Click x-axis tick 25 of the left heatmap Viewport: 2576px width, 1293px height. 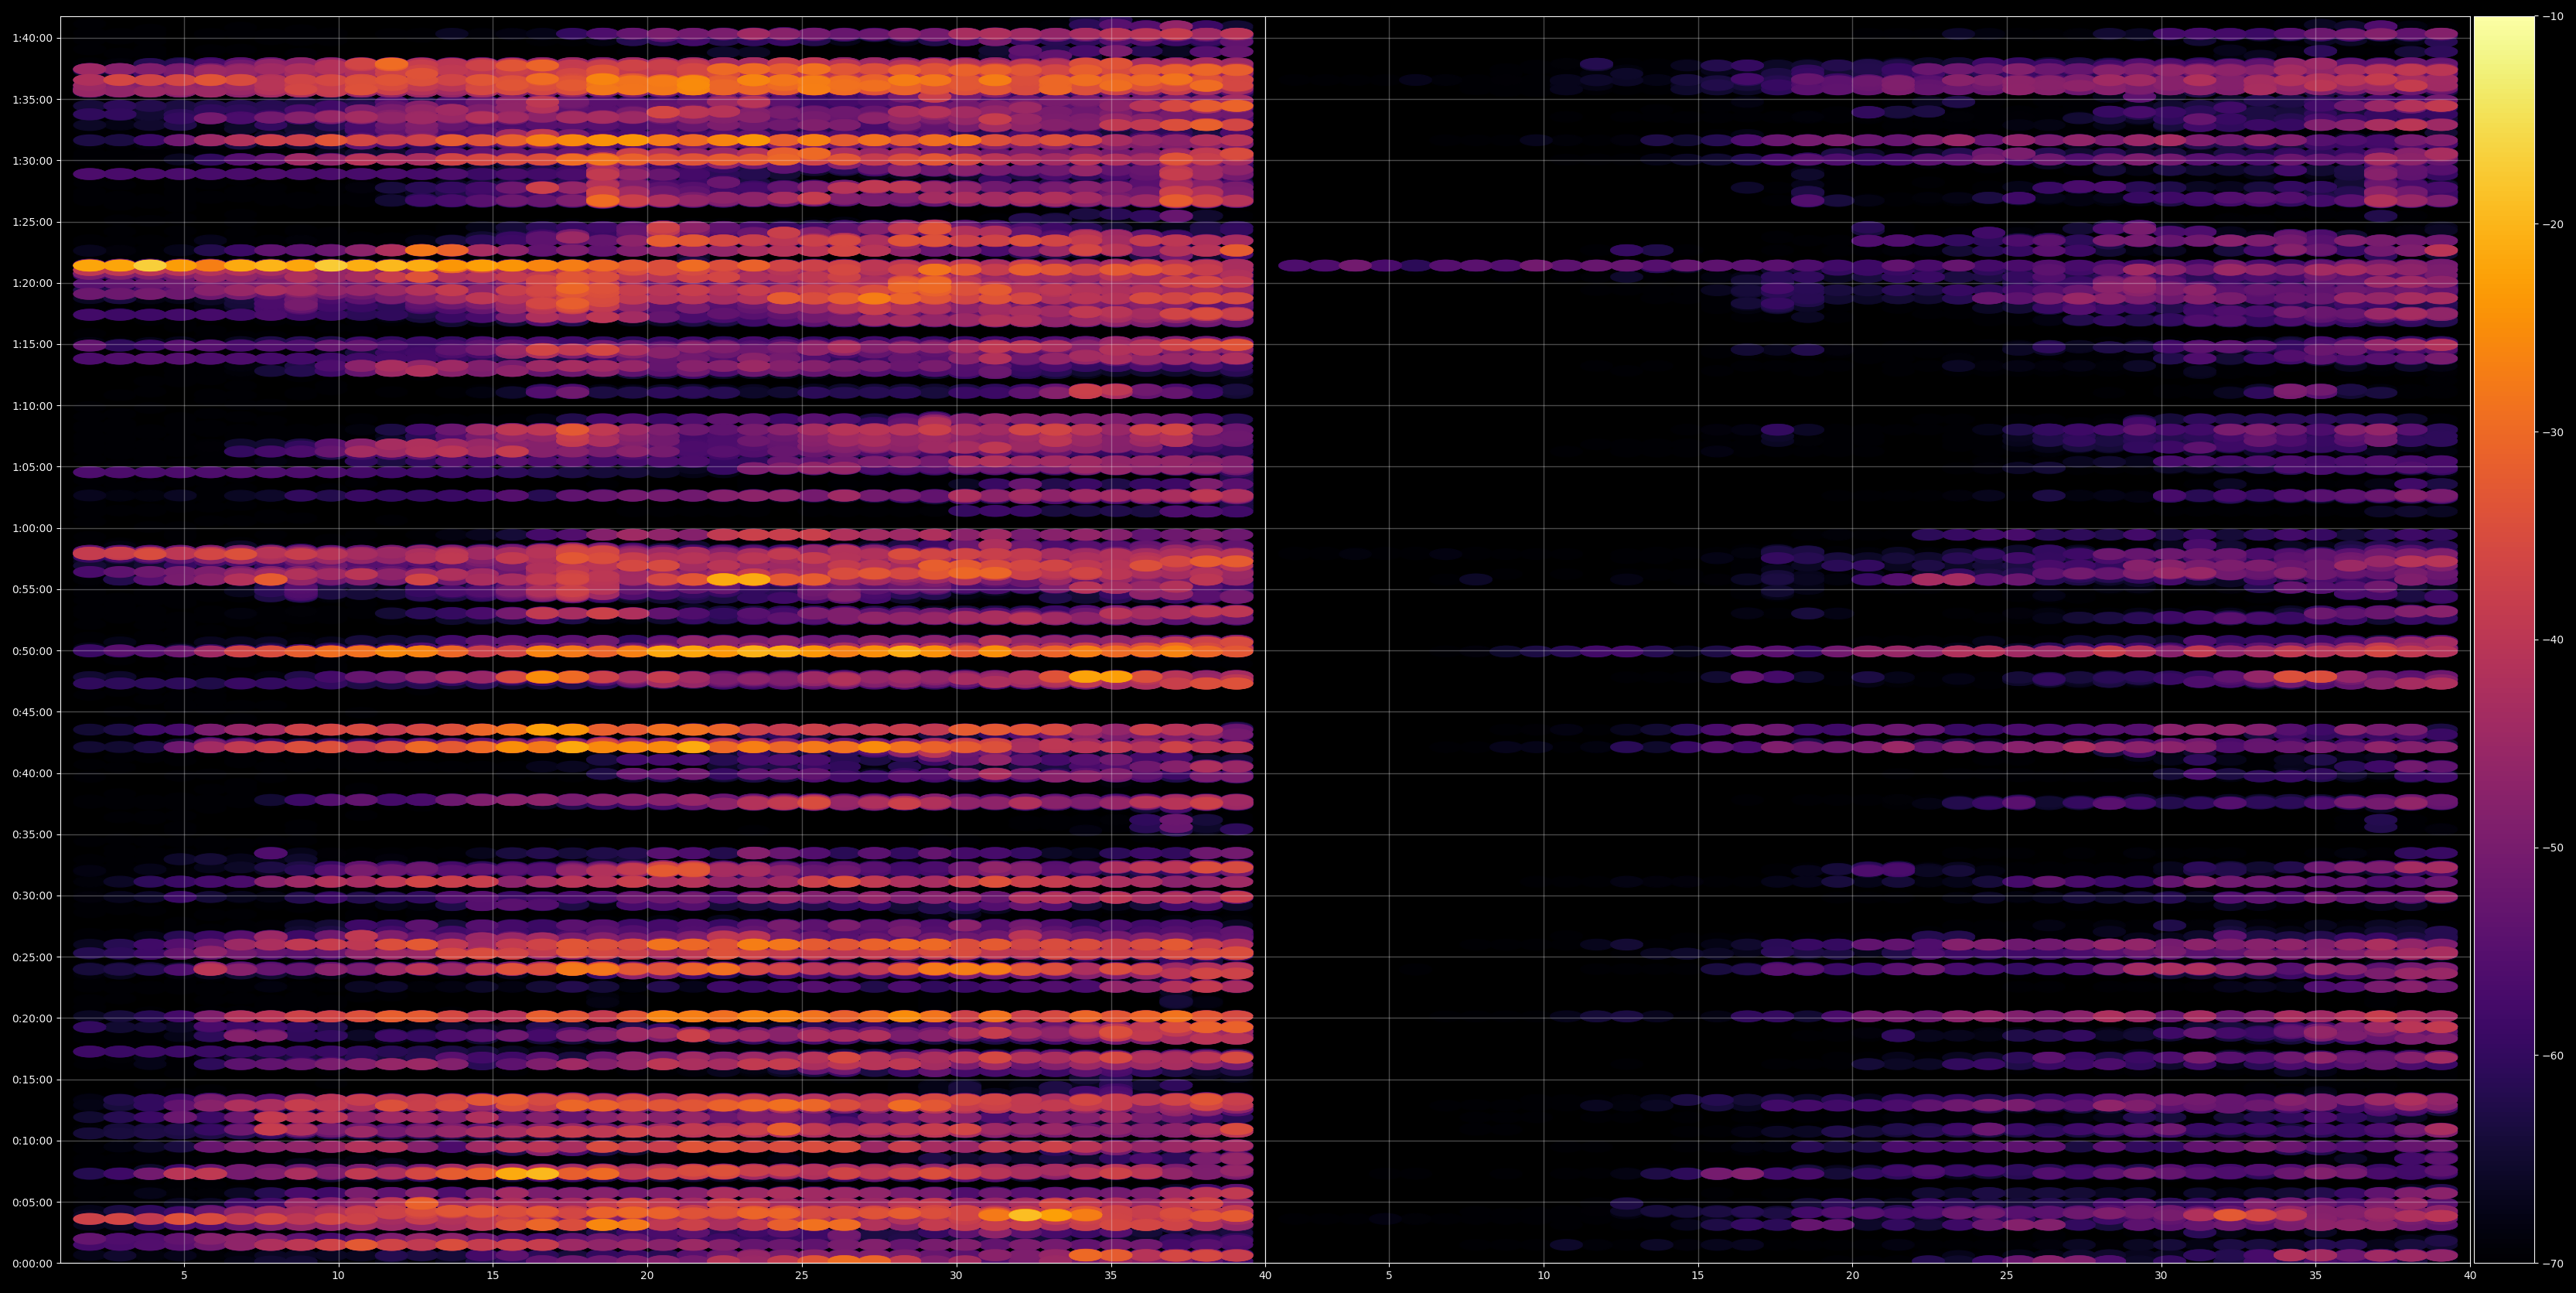coord(802,1276)
